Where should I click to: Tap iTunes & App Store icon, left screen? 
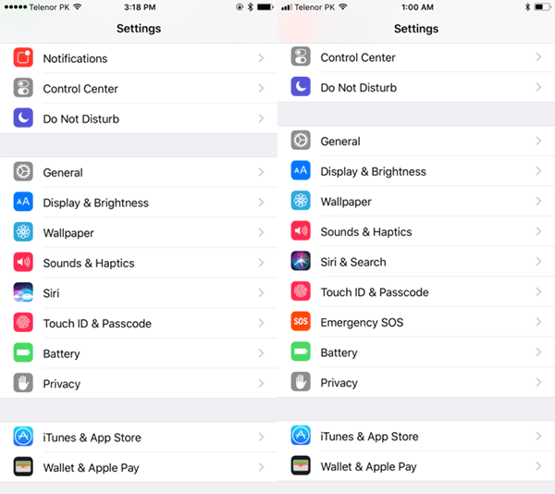click(x=23, y=437)
